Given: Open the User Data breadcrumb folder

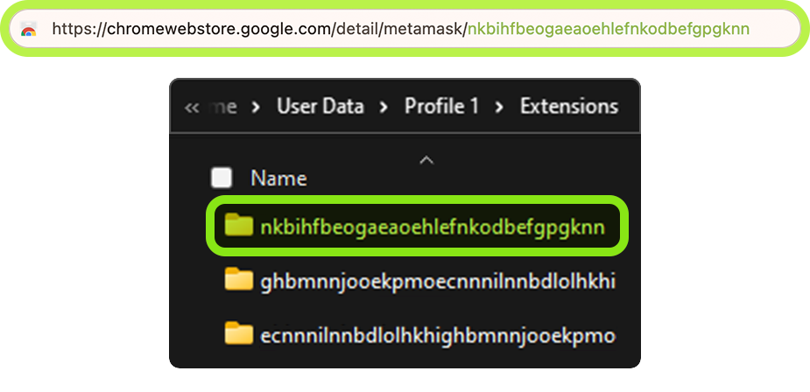Looking at the screenshot, I should 320,107.
